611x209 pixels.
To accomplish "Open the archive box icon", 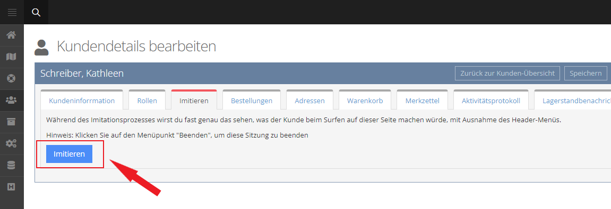I will point(12,122).
